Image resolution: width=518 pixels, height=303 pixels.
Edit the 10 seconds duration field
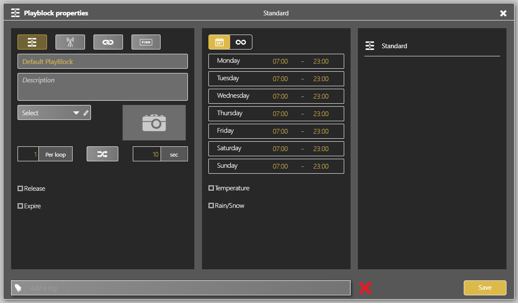147,154
